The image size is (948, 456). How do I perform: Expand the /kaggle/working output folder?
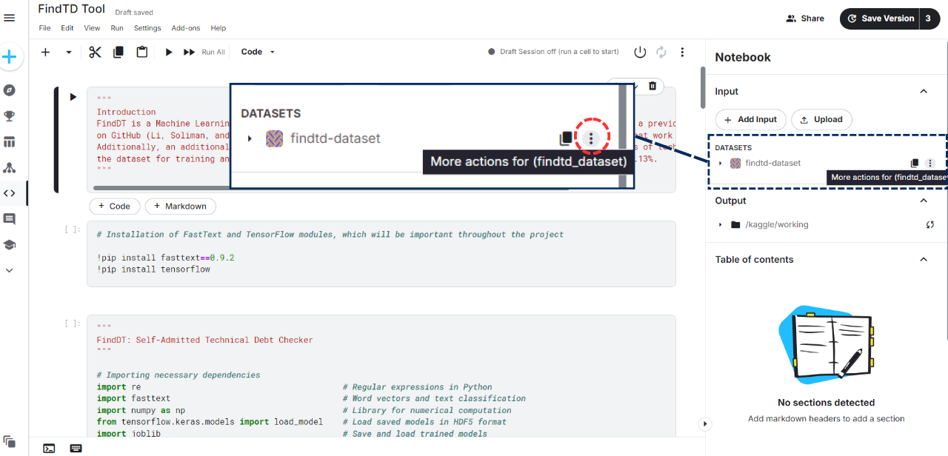pos(720,225)
